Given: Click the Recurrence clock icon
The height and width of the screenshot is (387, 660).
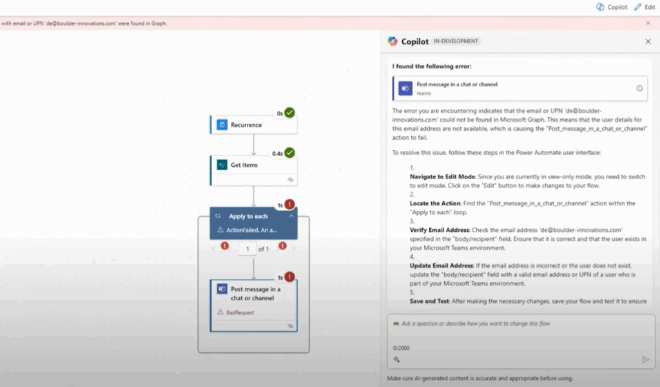Looking at the screenshot, I should click(222, 125).
